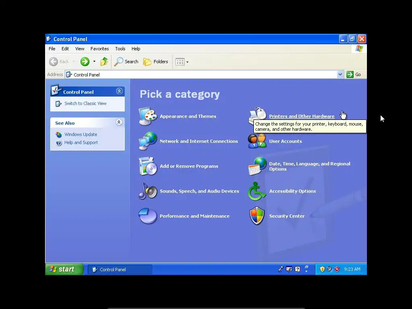Click the Switch to Classic View link
This screenshot has height=309, width=412.
tap(85, 103)
